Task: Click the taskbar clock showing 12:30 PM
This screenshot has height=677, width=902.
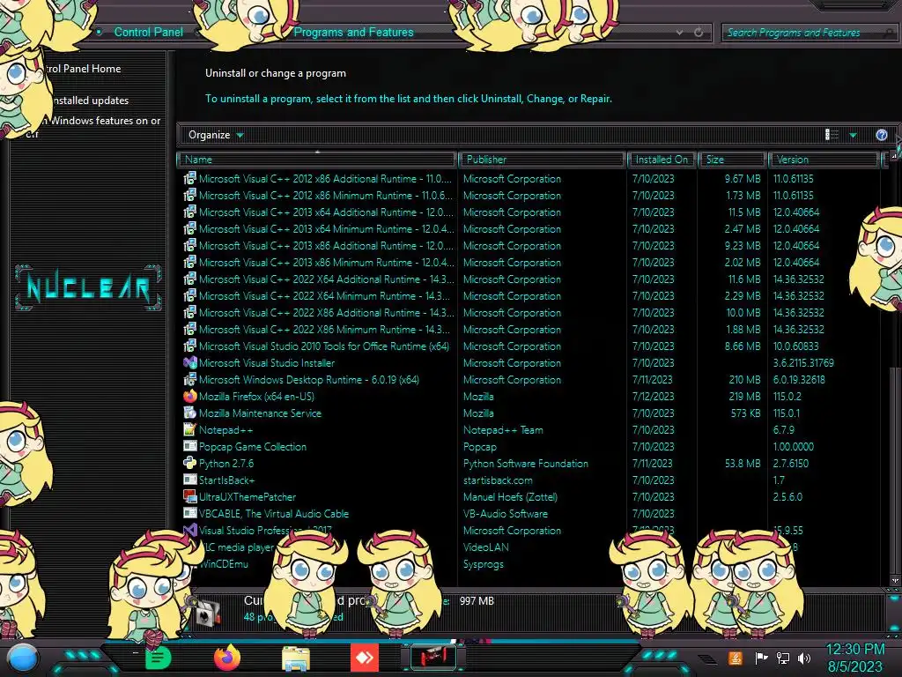Action: [x=855, y=650]
